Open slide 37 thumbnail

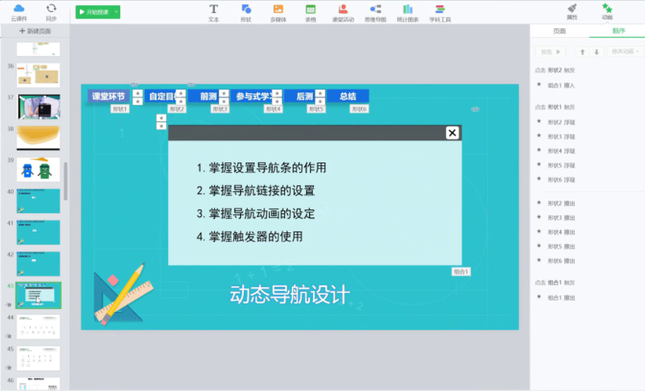(x=38, y=106)
